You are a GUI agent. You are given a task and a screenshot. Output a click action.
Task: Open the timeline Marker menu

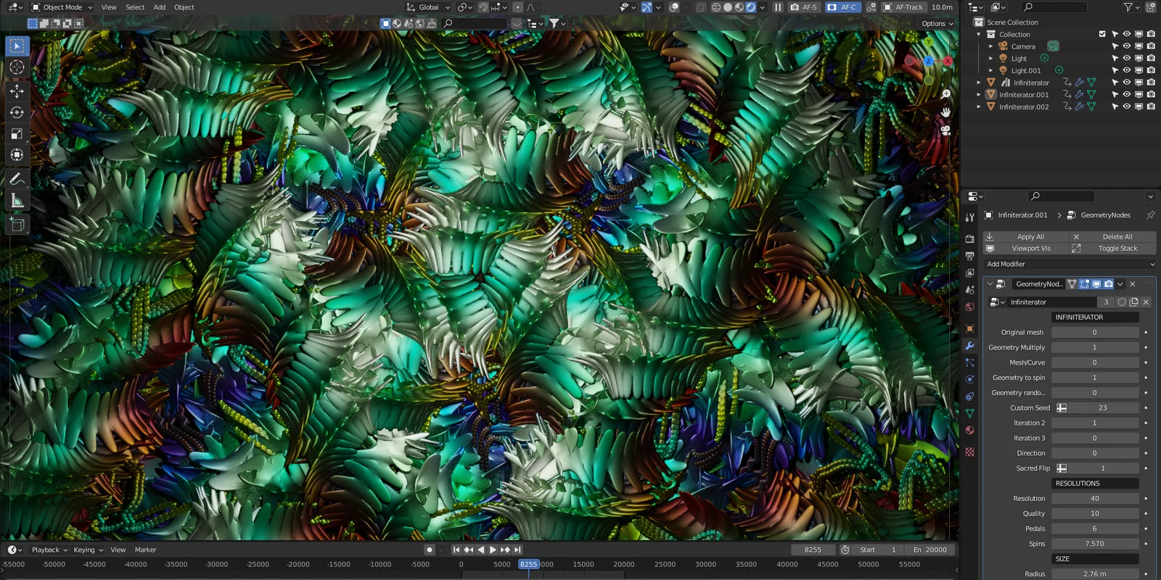(145, 550)
